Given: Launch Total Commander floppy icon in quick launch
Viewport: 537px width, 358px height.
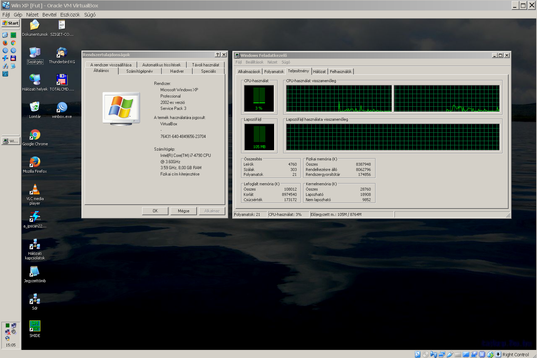Looking at the screenshot, I should point(13,58).
